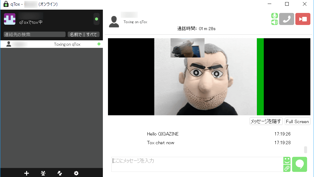Image resolution: width=314 pixels, height=177 pixels.
Task: Maximize the qTox window
Action: pos(287,4)
